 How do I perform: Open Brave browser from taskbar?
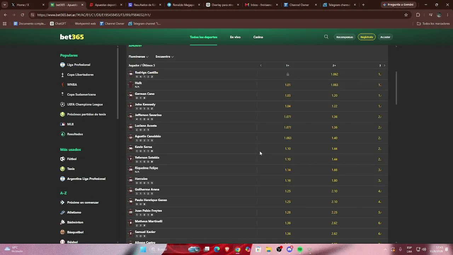point(227,249)
